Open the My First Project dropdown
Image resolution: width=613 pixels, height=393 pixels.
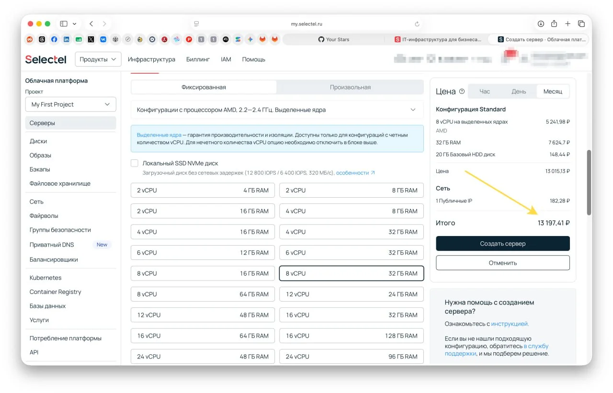70,104
